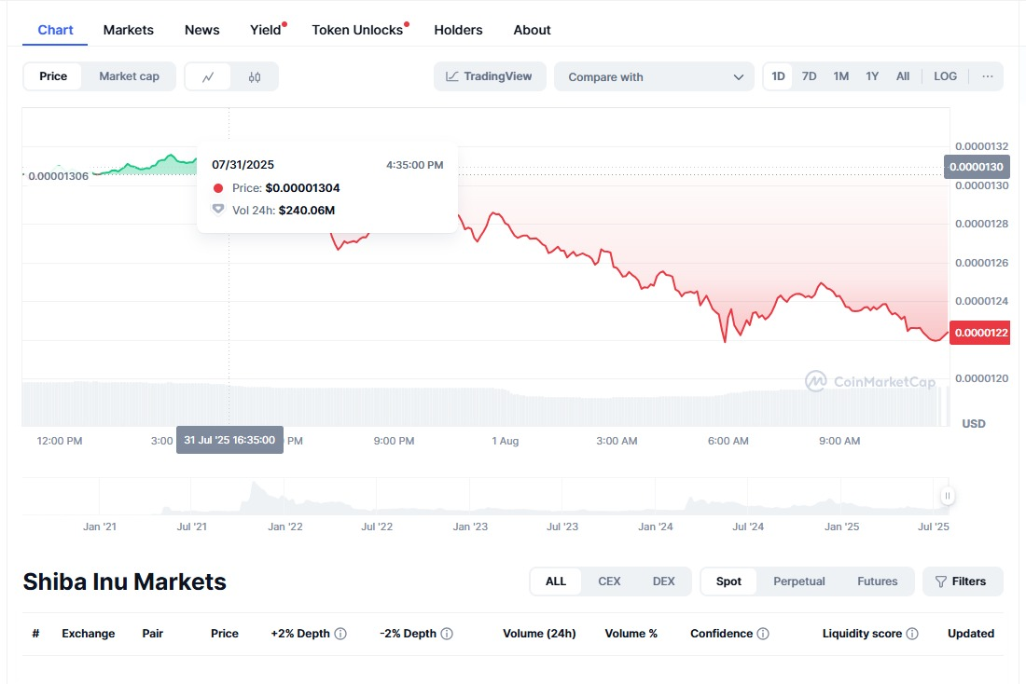This screenshot has height=684, width=1026.
Task: Sort by Volume % column header
Action: pyautogui.click(x=631, y=634)
